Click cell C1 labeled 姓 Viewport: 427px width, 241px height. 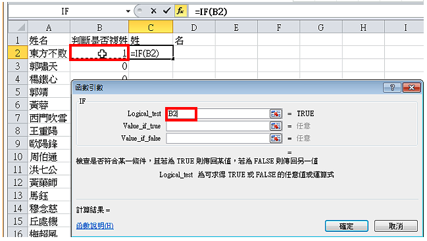[x=151, y=40]
